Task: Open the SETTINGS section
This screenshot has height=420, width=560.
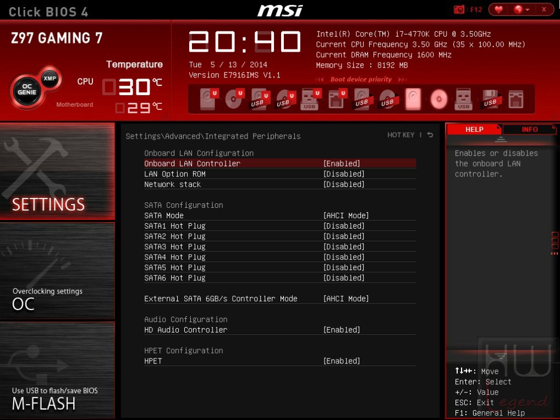Action: pos(57,172)
